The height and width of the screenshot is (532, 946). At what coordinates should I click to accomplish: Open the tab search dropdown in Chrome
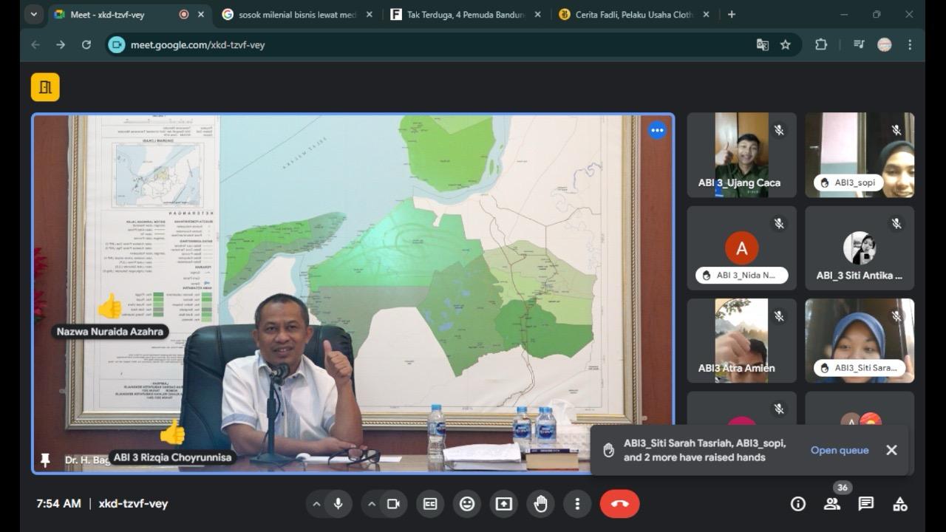34,14
